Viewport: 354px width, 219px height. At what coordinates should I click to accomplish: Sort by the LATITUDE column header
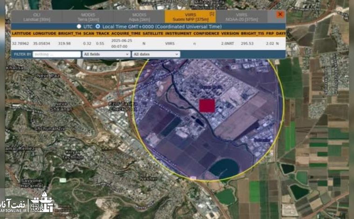click(x=21, y=34)
